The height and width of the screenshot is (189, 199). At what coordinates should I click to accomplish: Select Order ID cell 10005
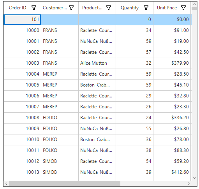(x=22, y=85)
